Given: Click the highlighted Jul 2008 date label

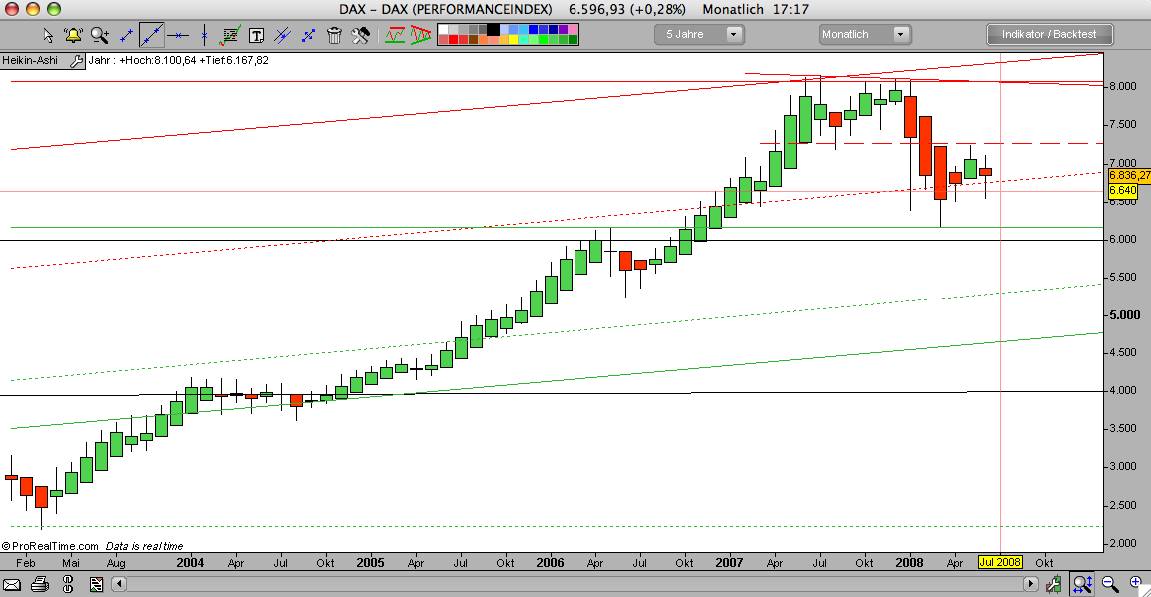Looking at the screenshot, I should point(1000,562).
